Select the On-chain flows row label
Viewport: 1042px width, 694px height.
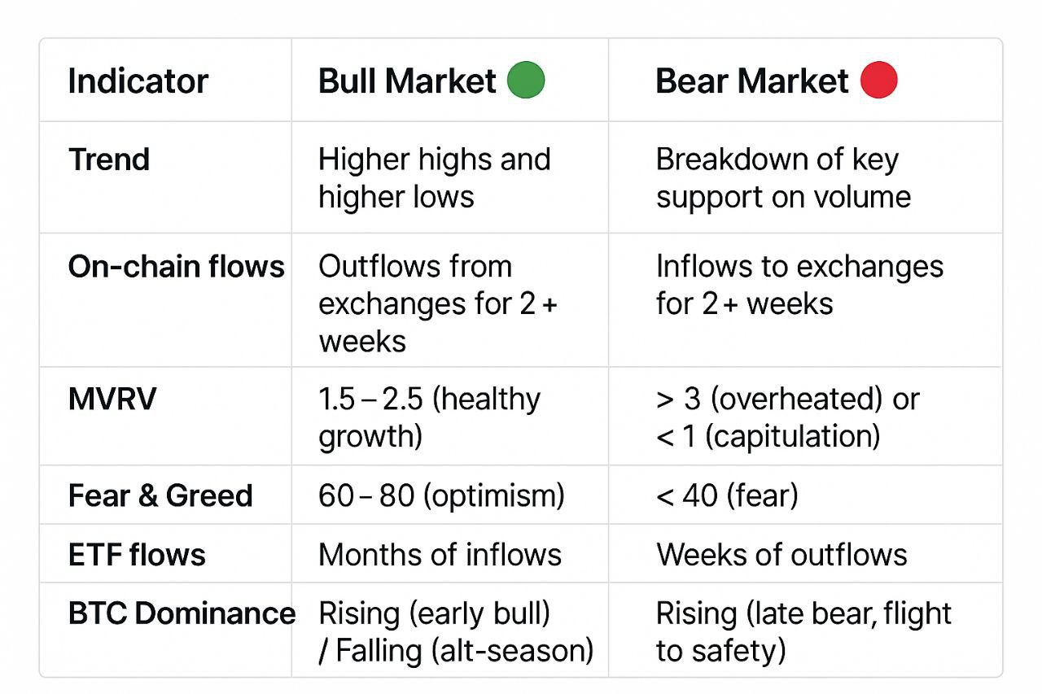click(176, 267)
